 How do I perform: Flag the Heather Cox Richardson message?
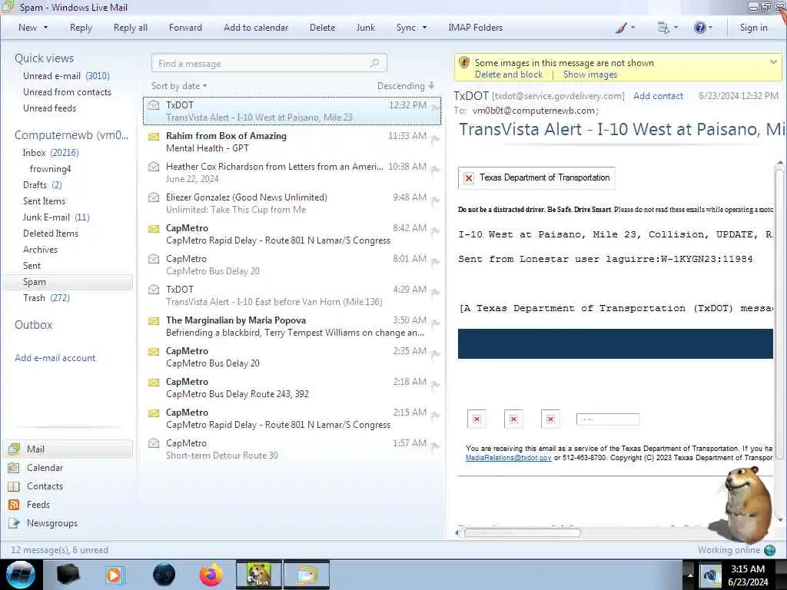pos(435,171)
